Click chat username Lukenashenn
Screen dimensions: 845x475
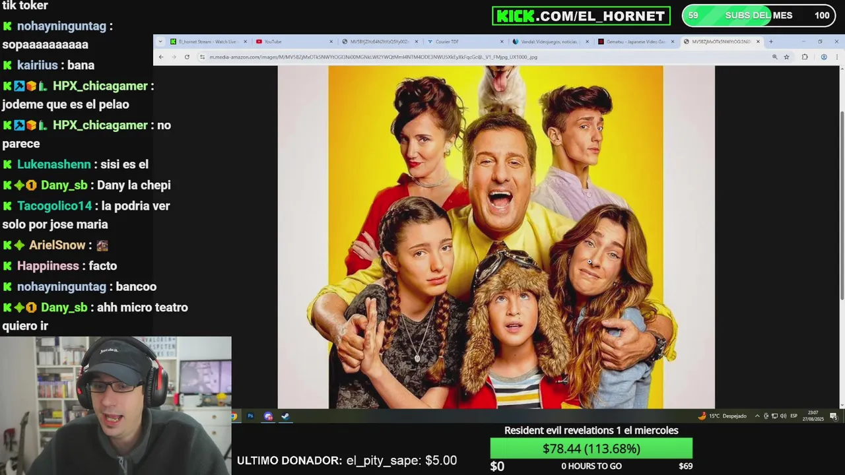click(x=54, y=164)
